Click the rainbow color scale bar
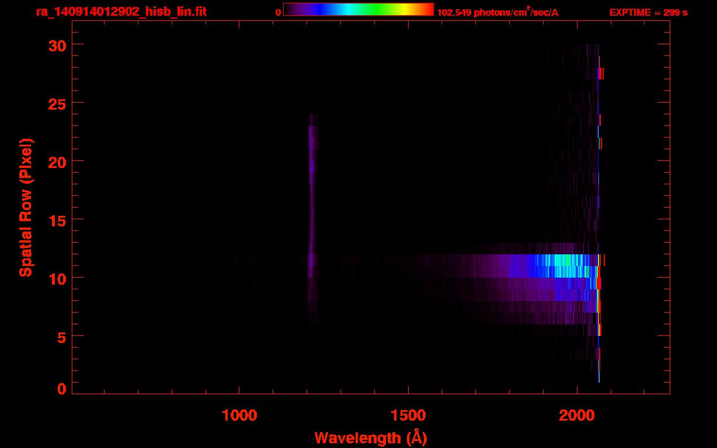 tap(358, 9)
